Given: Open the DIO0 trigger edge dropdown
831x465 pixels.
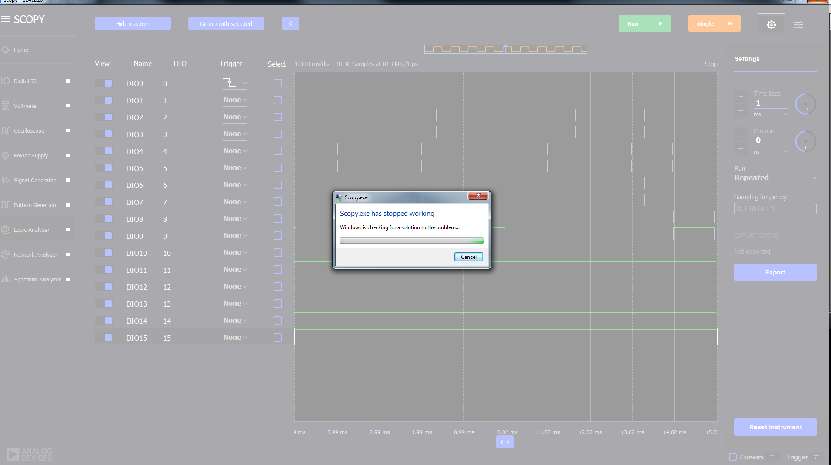Looking at the screenshot, I should pos(235,83).
